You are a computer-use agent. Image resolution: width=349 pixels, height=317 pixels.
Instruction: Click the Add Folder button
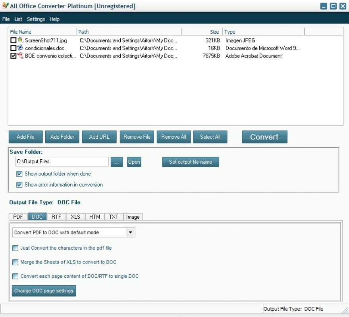[x=62, y=137]
